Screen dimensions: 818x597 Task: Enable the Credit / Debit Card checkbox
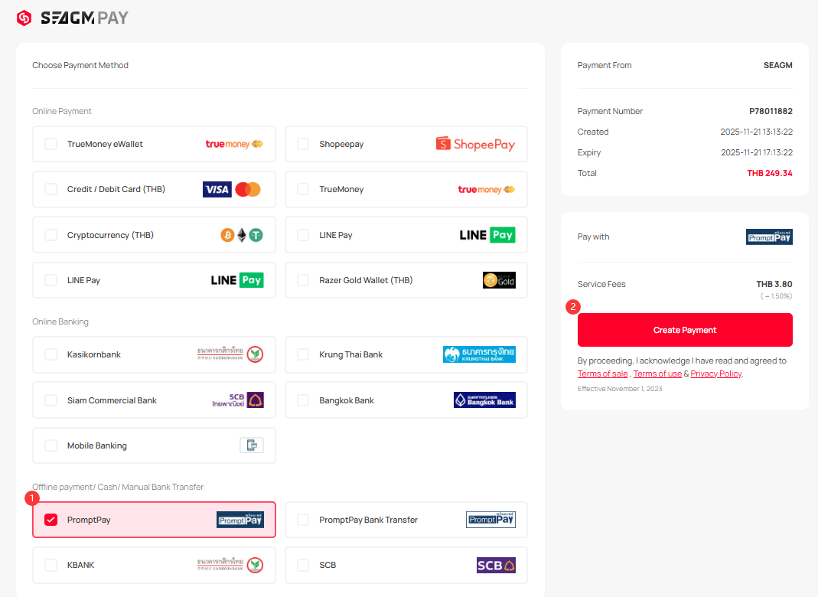pyautogui.click(x=51, y=189)
